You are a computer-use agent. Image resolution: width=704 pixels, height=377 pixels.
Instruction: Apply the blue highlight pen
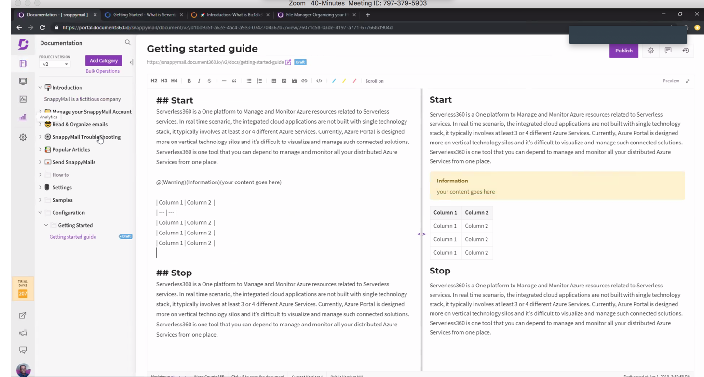click(x=334, y=81)
